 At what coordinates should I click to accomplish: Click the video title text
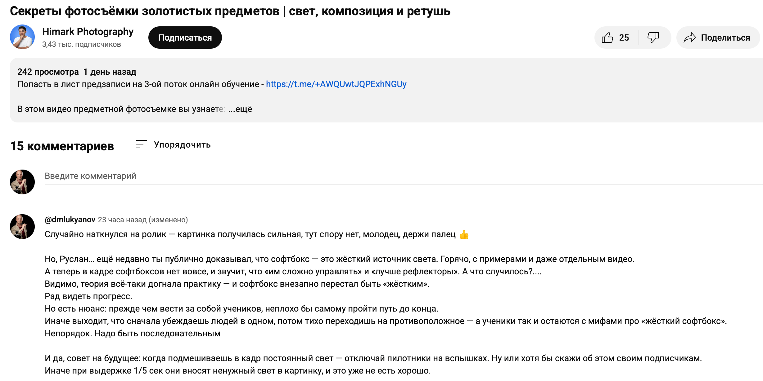[230, 11]
